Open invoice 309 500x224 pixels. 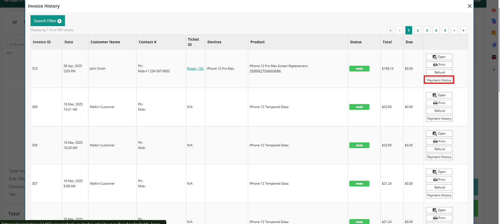pyautogui.click(x=439, y=95)
